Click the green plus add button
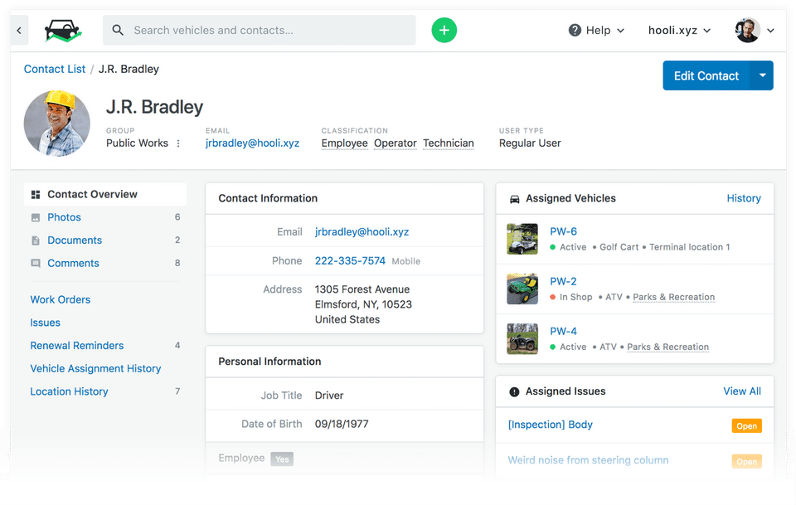 pos(444,30)
